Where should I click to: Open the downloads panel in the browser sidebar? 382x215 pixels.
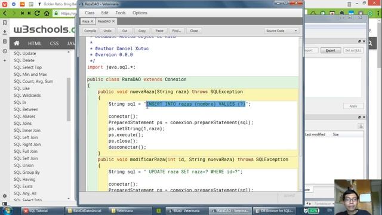[5, 32]
